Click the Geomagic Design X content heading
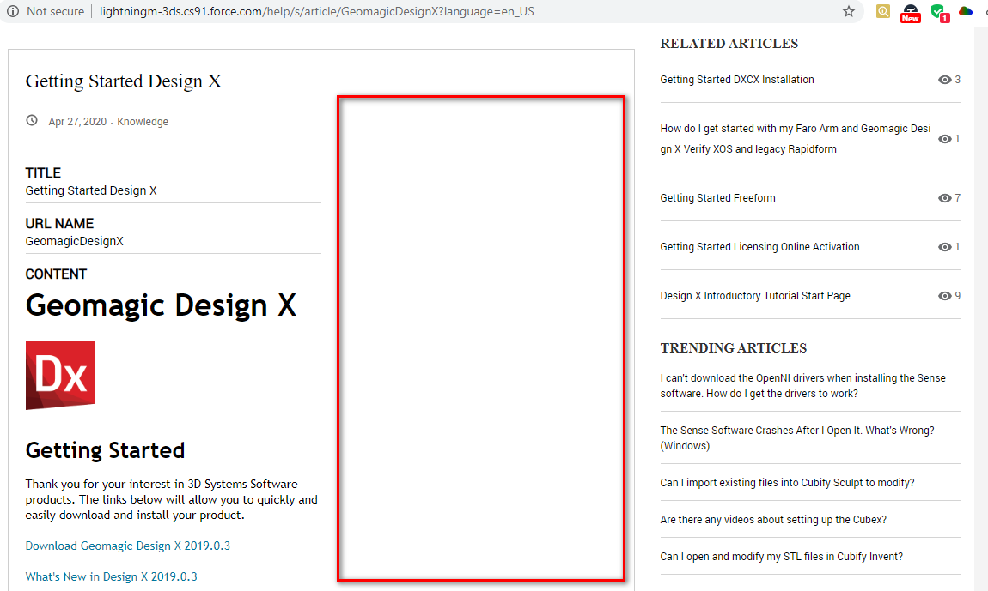 (x=161, y=305)
